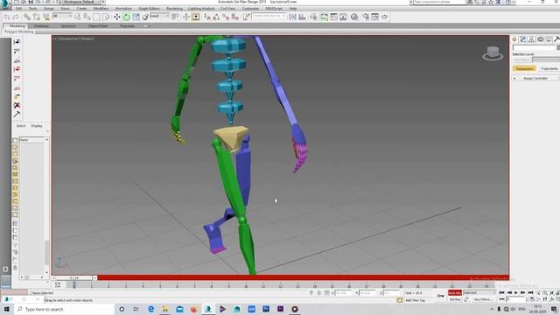Open the Named Selection Sets dropdown
Screen dimensions: 560x315
point(269,16)
